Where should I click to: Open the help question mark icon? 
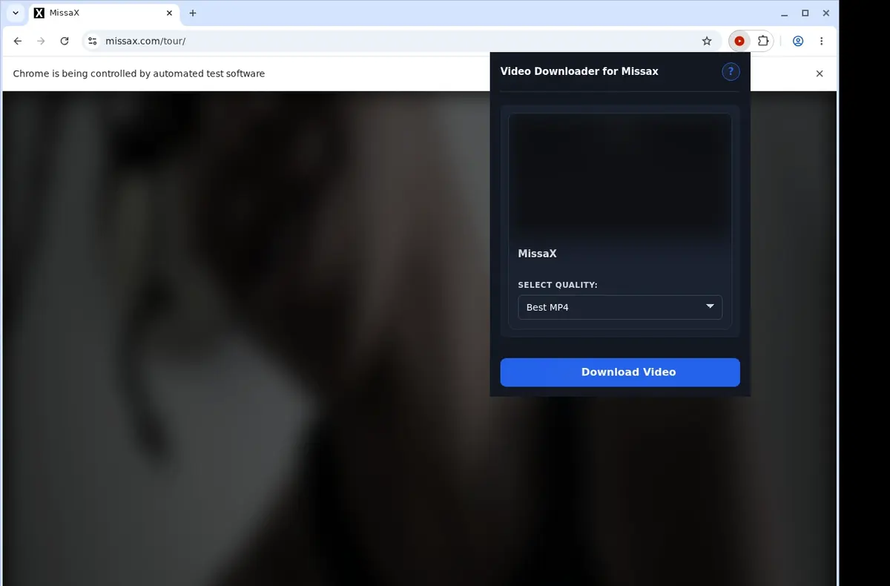click(x=731, y=71)
